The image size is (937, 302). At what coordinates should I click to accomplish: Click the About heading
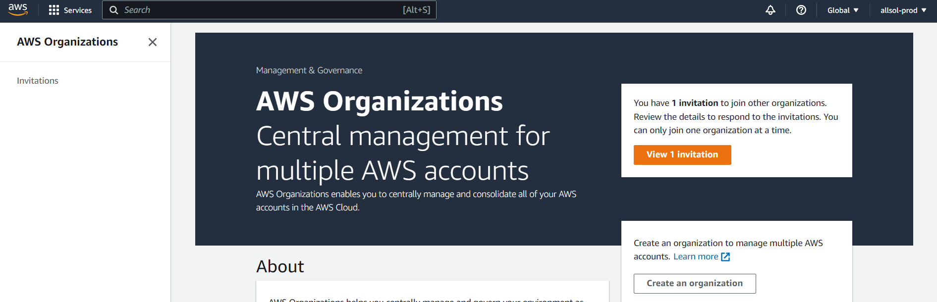click(280, 266)
